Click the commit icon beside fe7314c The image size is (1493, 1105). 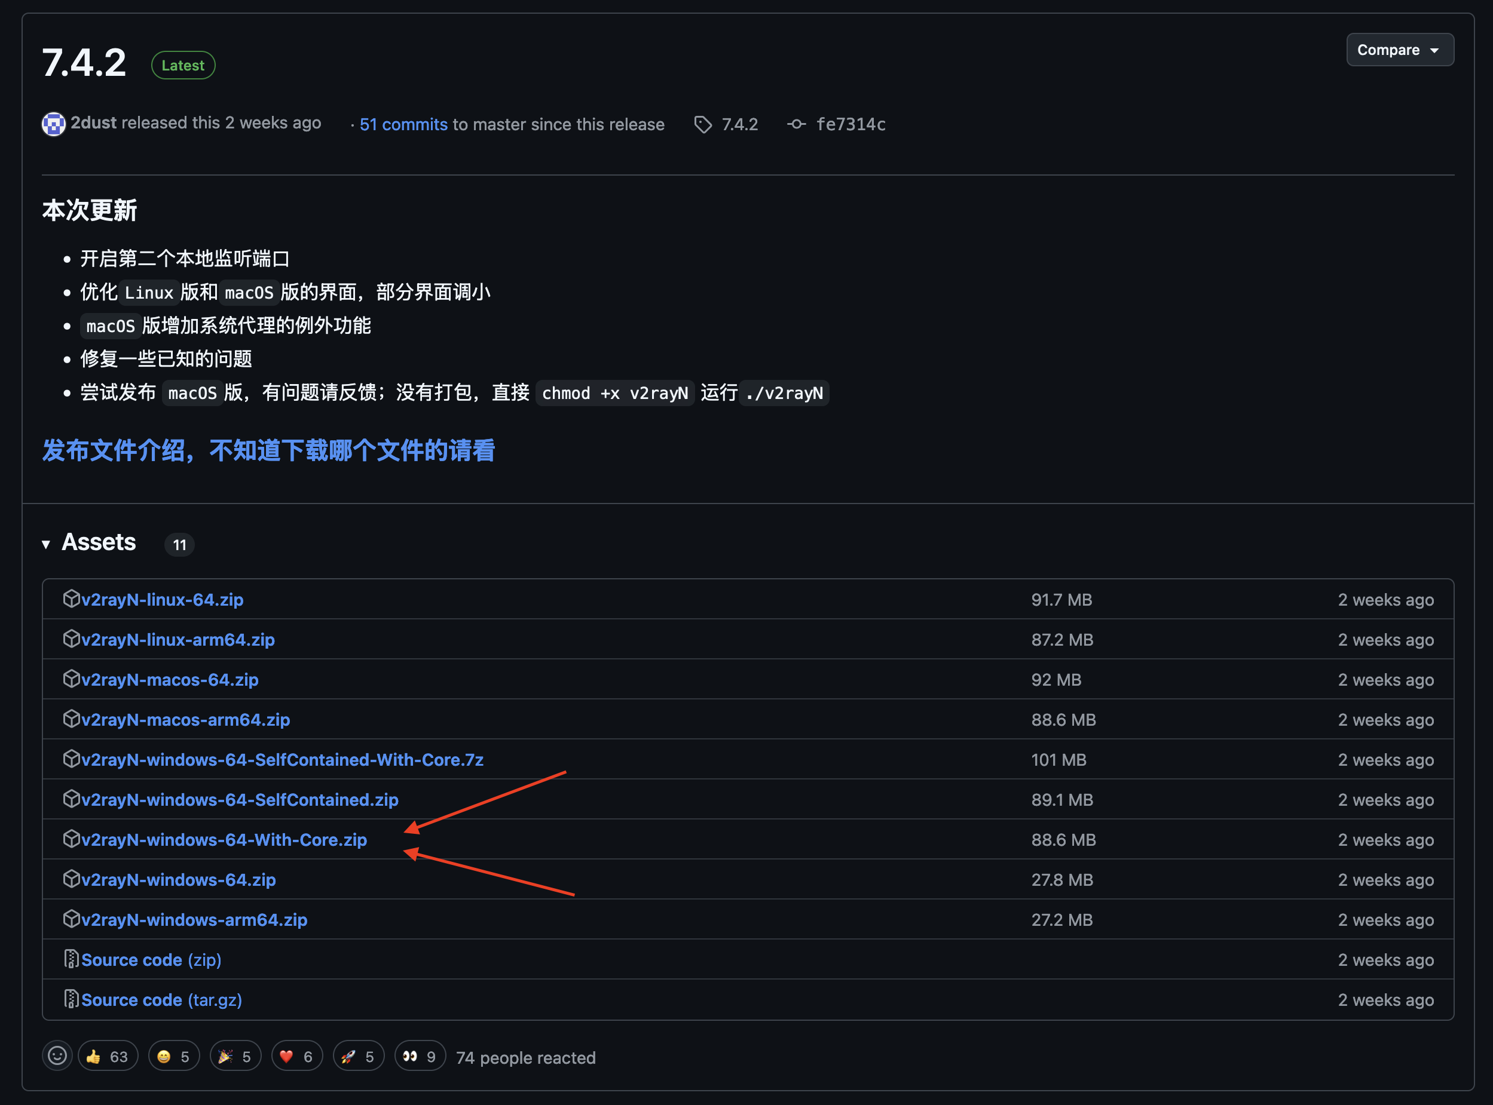[796, 124]
